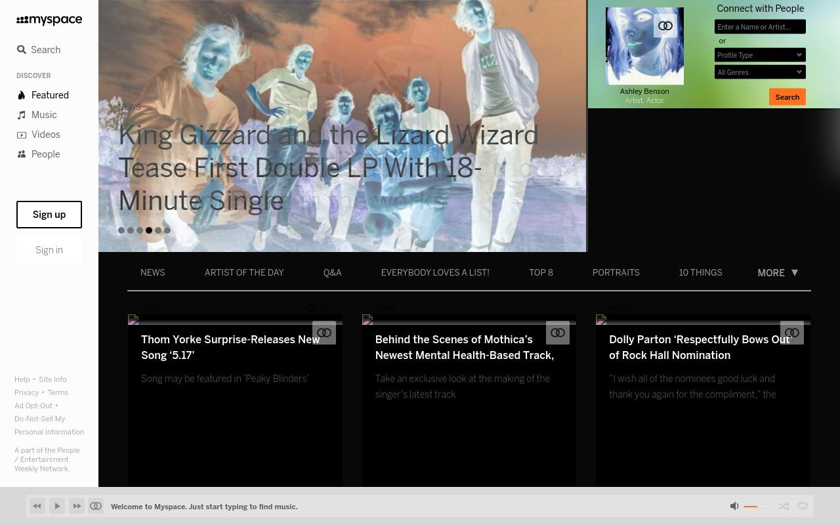Open Search via magnifier icon
The image size is (840, 525).
pos(22,50)
